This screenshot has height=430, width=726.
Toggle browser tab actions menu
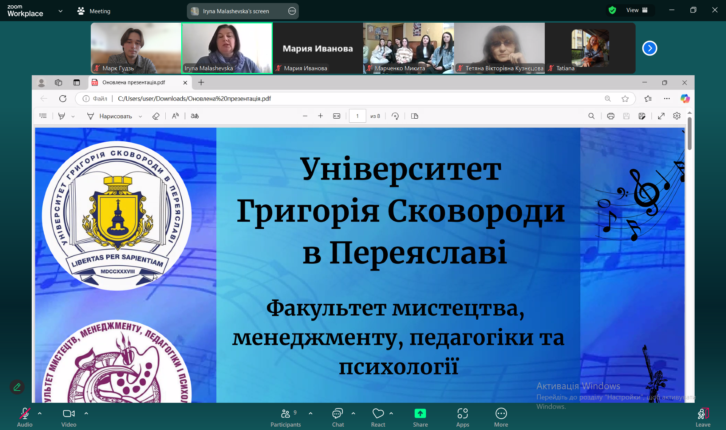76,82
